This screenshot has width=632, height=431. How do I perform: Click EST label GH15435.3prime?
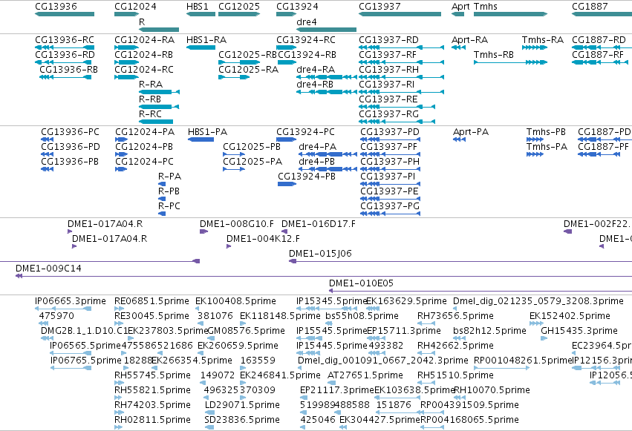tap(579, 331)
